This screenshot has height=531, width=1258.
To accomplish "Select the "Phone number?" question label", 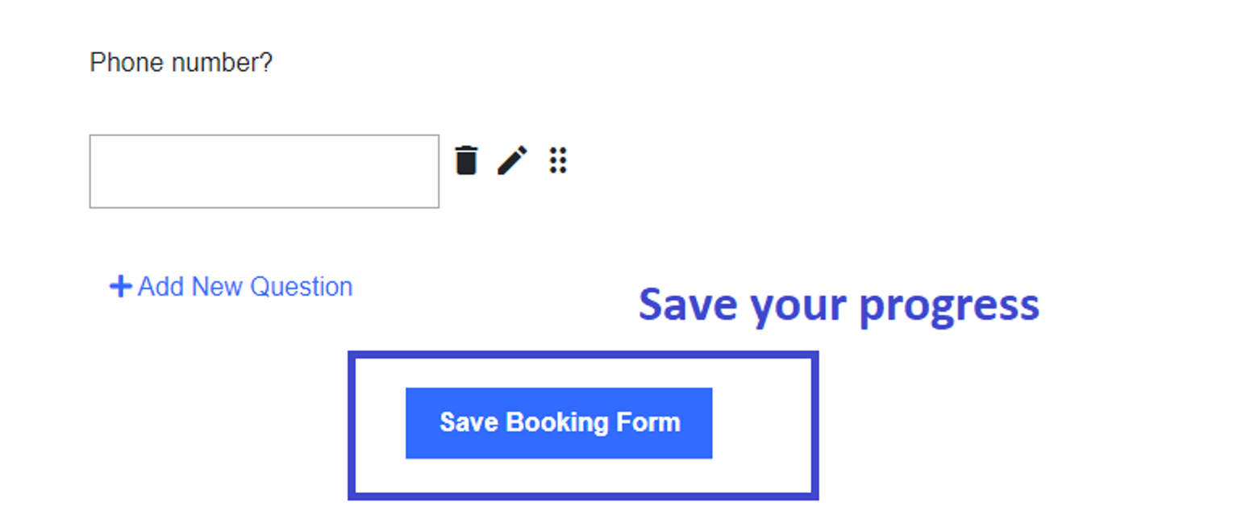I will (x=181, y=62).
